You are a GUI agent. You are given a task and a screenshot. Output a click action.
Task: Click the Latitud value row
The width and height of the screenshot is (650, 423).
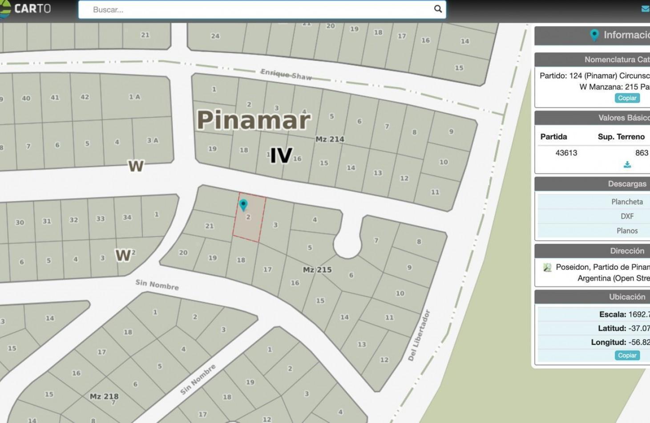594,328
